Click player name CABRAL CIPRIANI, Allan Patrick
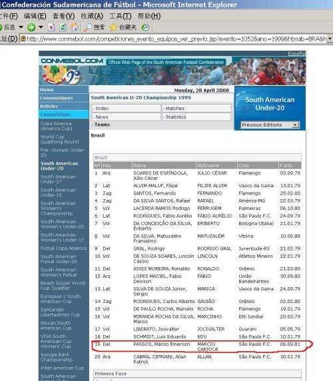This screenshot has height=381, width=333. coord(160,359)
